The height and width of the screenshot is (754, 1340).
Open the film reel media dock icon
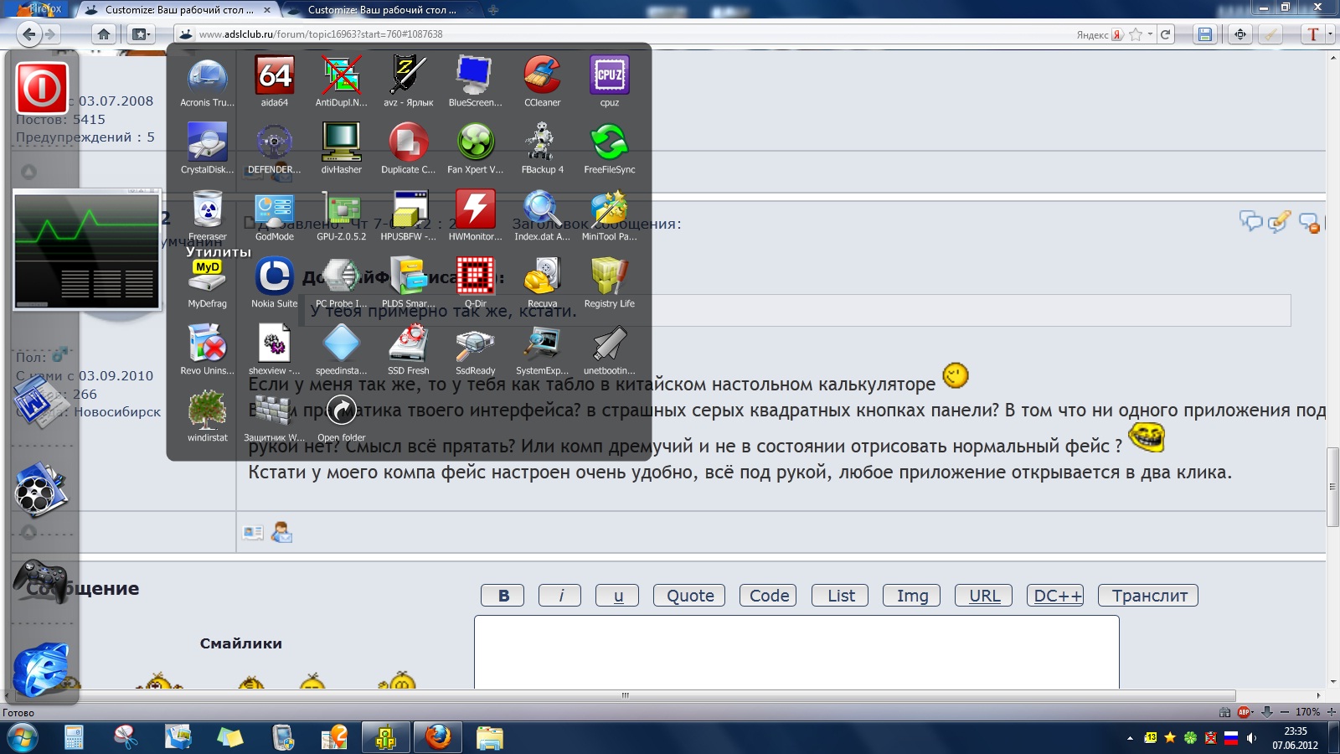click(x=40, y=491)
